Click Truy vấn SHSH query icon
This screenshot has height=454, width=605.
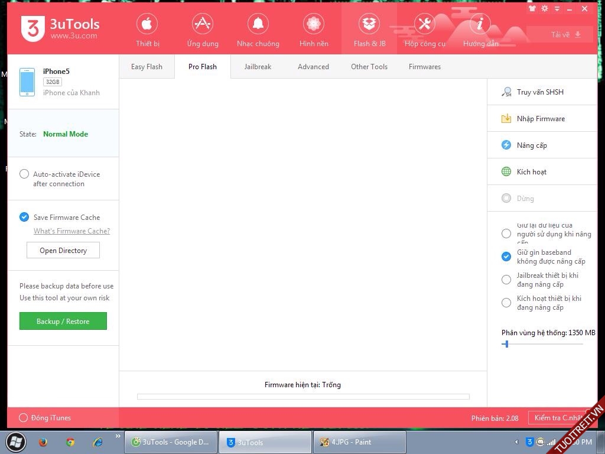coord(506,92)
